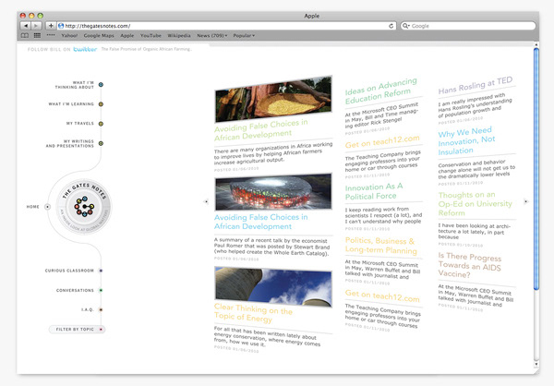Click the Curious Classroom label
The image size is (554, 386).
point(69,271)
